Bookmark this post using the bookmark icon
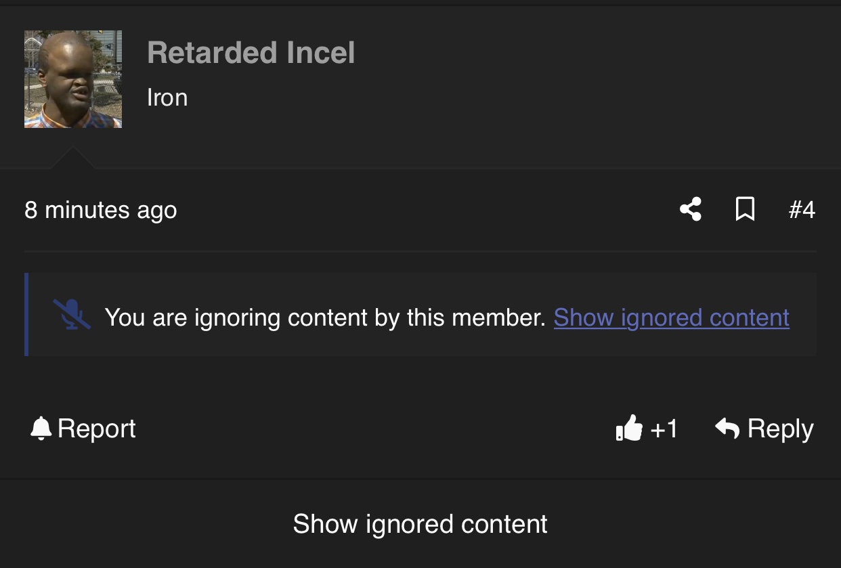841x568 pixels. 745,210
